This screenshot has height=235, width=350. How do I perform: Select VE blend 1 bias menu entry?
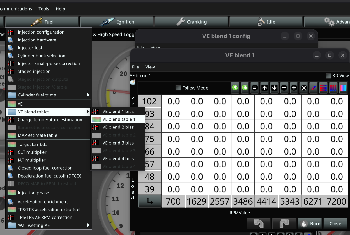click(118, 112)
